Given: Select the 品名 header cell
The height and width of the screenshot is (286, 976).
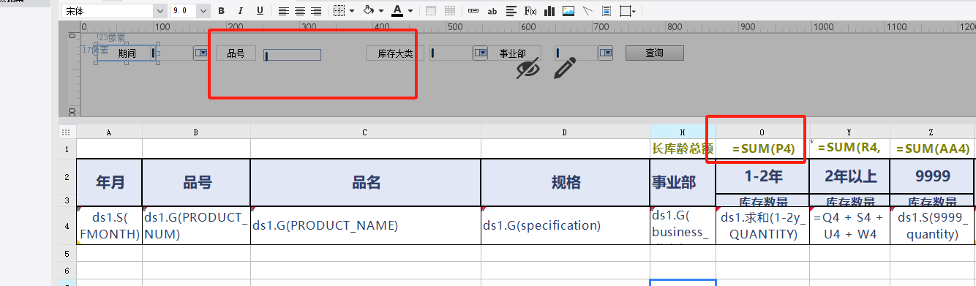Looking at the screenshot, I should (366, 182).
